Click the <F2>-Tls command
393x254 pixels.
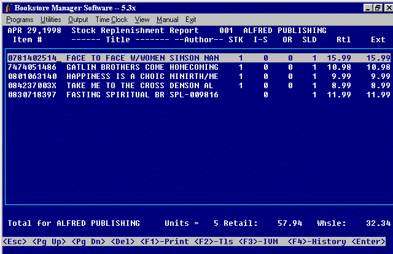click(x=214, y=242)
